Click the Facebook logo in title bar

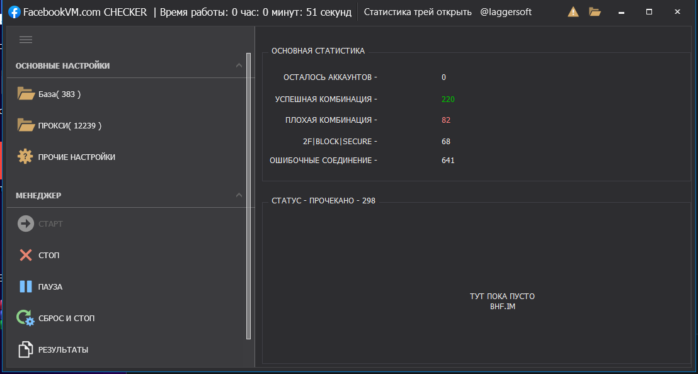14,12
